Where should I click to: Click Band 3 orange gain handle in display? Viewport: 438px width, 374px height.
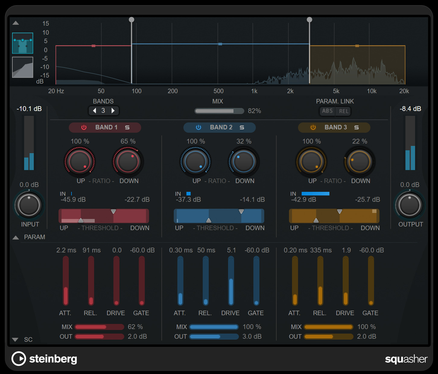tap(357, 46)
